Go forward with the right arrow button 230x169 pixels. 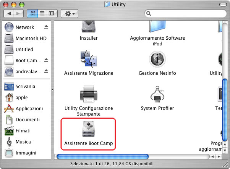tap(18, 13)
